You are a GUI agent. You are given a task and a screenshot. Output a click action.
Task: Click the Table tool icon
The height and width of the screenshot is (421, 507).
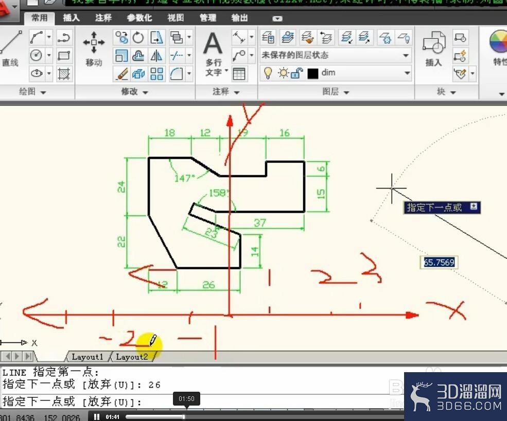pos(239,74)
